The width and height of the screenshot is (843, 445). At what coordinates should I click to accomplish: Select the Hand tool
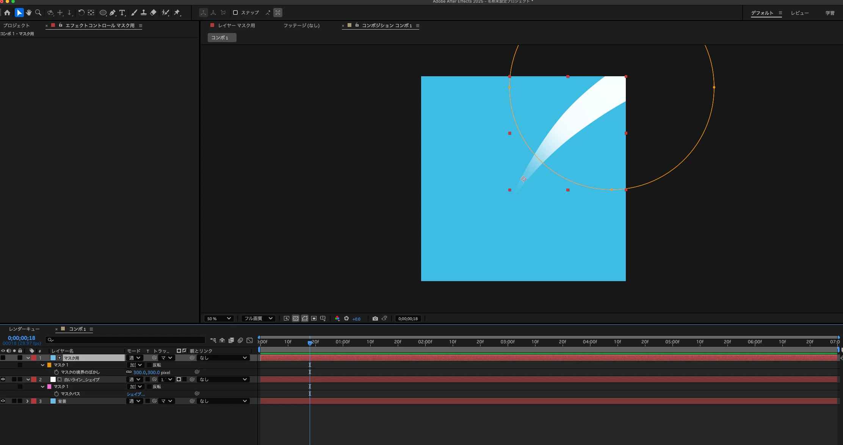tap(29, 13)
